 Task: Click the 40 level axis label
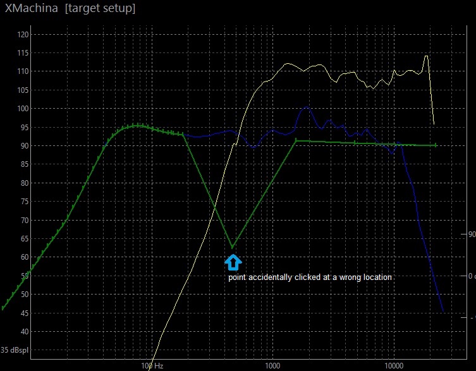24,332
